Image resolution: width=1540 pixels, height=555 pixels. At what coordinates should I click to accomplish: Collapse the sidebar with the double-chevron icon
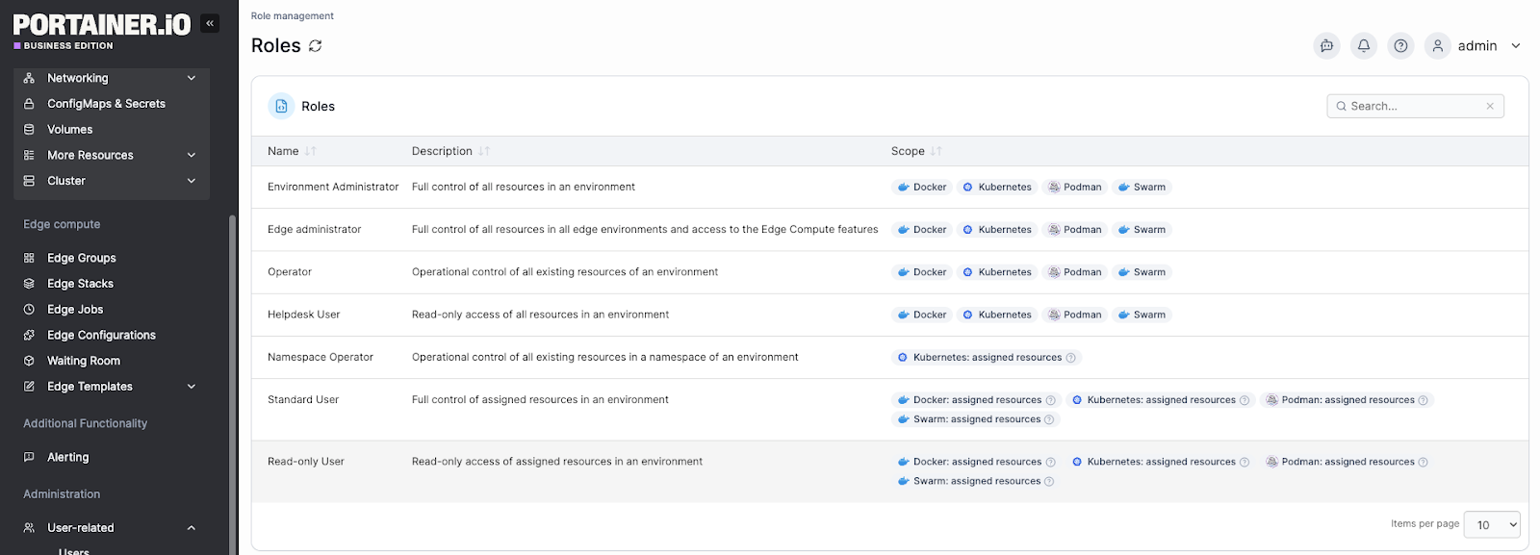click(x=210, y=23)
